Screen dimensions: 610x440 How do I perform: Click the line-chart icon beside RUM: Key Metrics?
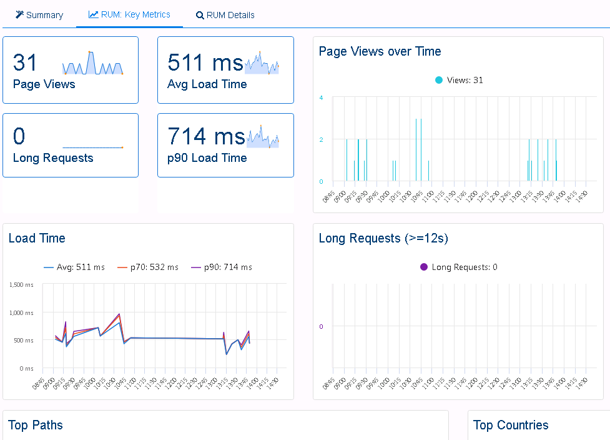point(92,14)
